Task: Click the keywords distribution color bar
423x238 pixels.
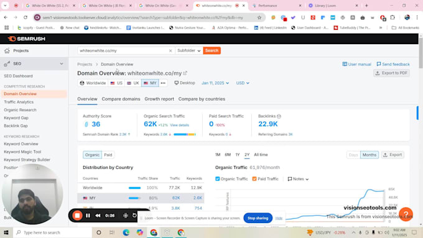Action: coord(185,134)
